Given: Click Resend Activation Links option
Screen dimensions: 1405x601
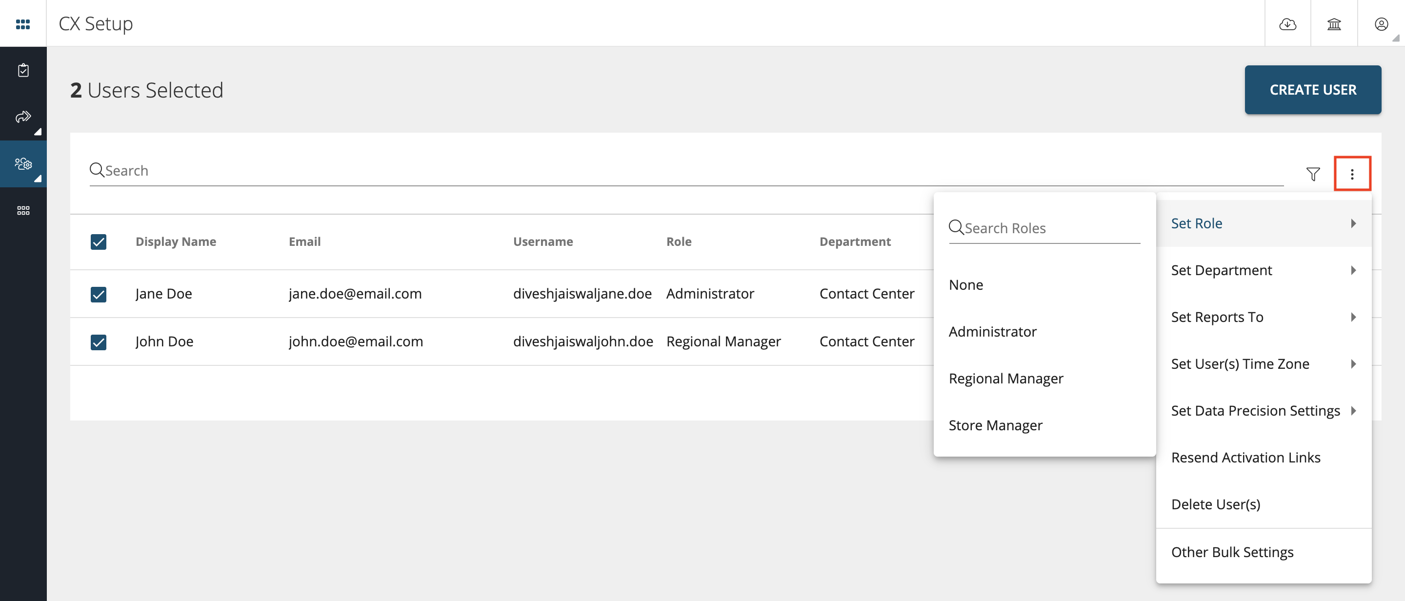Looking at the screenshot, I should (x=1246, y=457).
